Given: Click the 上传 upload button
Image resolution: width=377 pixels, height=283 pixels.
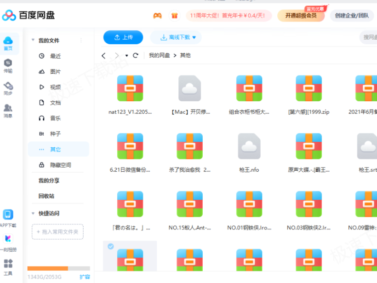Looking at the screenshot, I should point(123,37).
